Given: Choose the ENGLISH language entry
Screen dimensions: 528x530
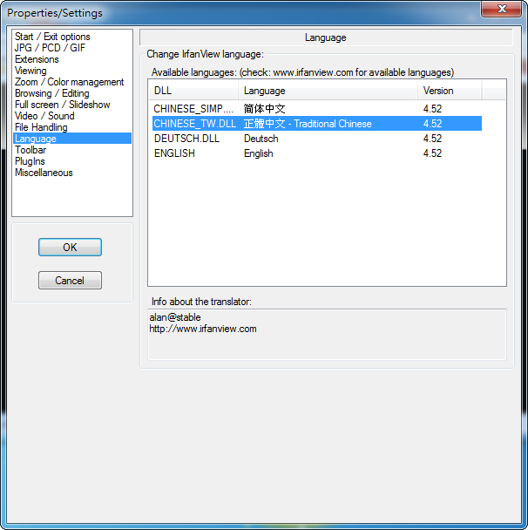Looking at the screenshot, I should [x=317, y=153].
